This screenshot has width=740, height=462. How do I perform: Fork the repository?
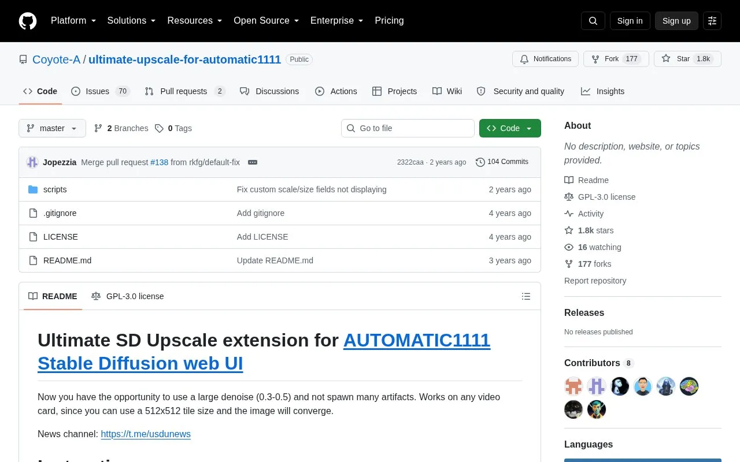pyautogui.click(x=616, y=59)
